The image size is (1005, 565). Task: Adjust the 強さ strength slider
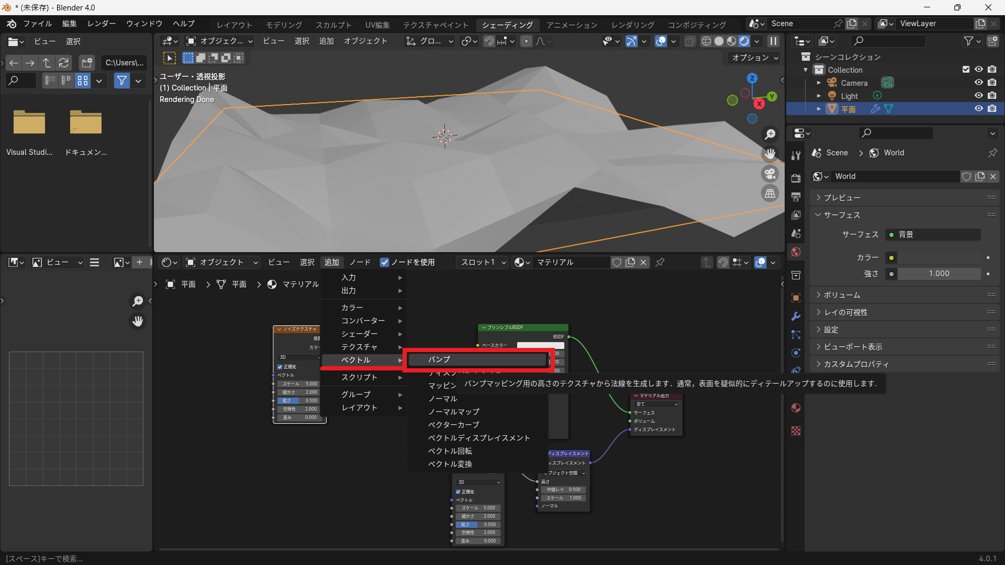click(939, 274)
